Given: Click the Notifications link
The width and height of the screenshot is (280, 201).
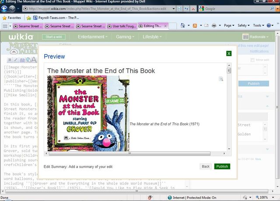Looking at the screenshot, I should pos(259,52).
